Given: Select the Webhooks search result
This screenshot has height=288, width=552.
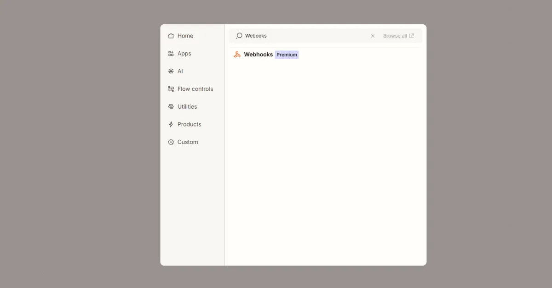Looking at the screenshot, I should 258,54.
